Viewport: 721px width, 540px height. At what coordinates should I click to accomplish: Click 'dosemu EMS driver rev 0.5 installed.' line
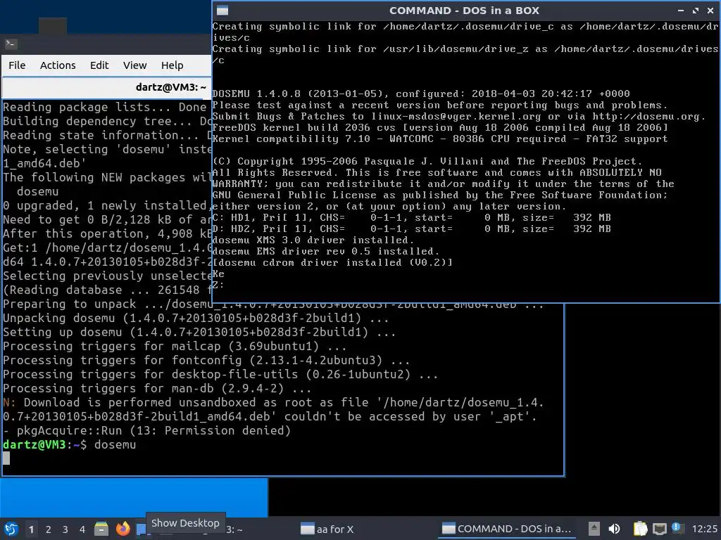tap(325, 251)
